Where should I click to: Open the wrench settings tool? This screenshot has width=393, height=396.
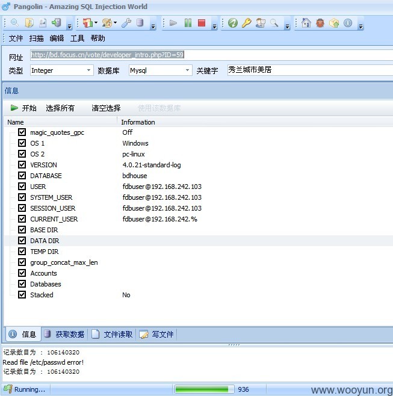tap(126, 23)
